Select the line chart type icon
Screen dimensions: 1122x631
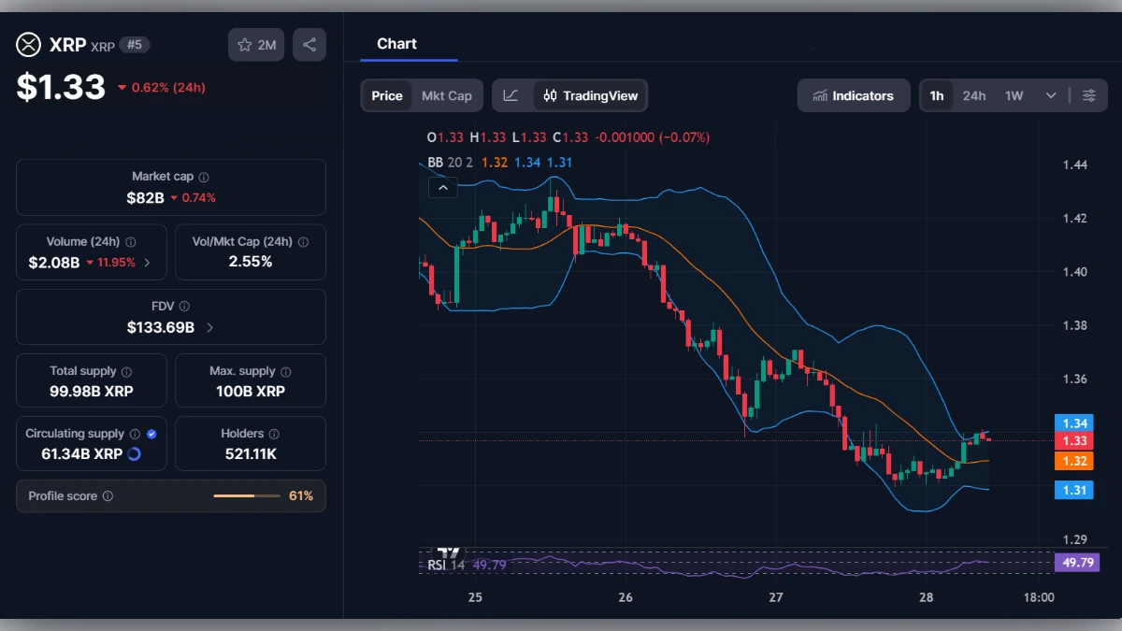point(511,95)
